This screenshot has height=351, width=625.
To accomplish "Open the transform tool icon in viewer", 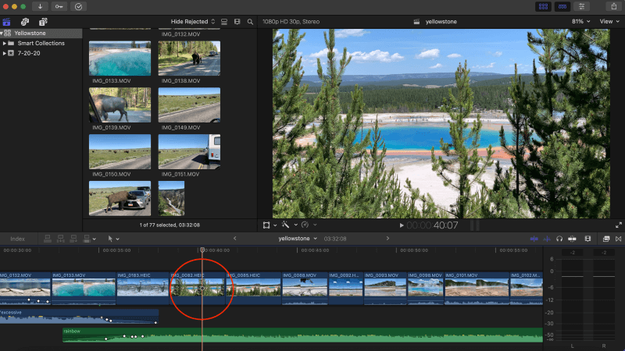I will tap(266, 225).
